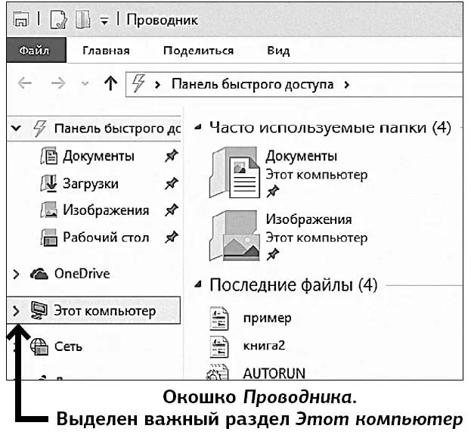Open the chevron before Панель быстрого доступа path
Screen dimensions: 471x438
coord(157,85)
